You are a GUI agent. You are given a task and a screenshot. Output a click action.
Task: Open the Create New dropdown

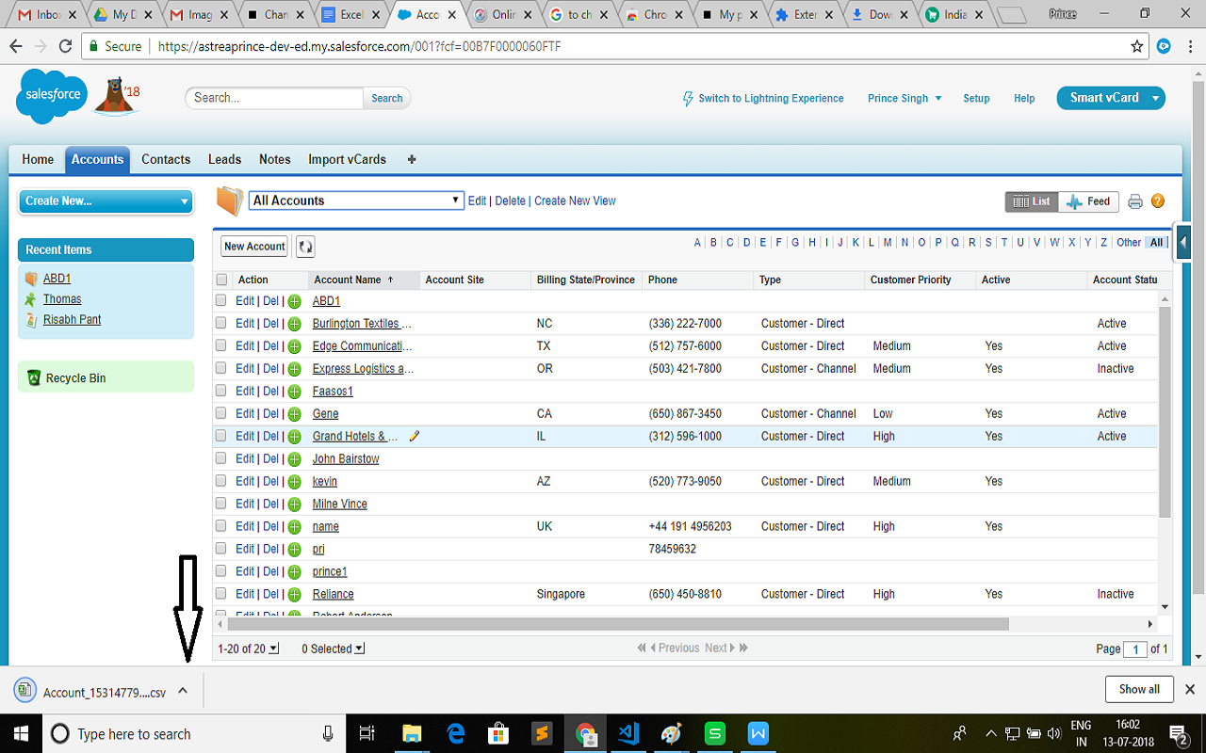point(106,201)
